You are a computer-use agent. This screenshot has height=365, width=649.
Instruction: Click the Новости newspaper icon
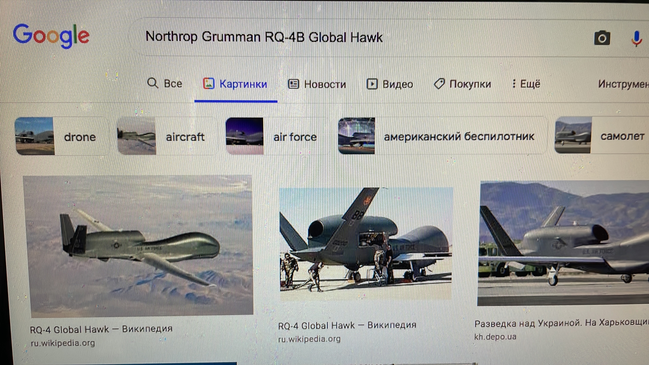293,84
